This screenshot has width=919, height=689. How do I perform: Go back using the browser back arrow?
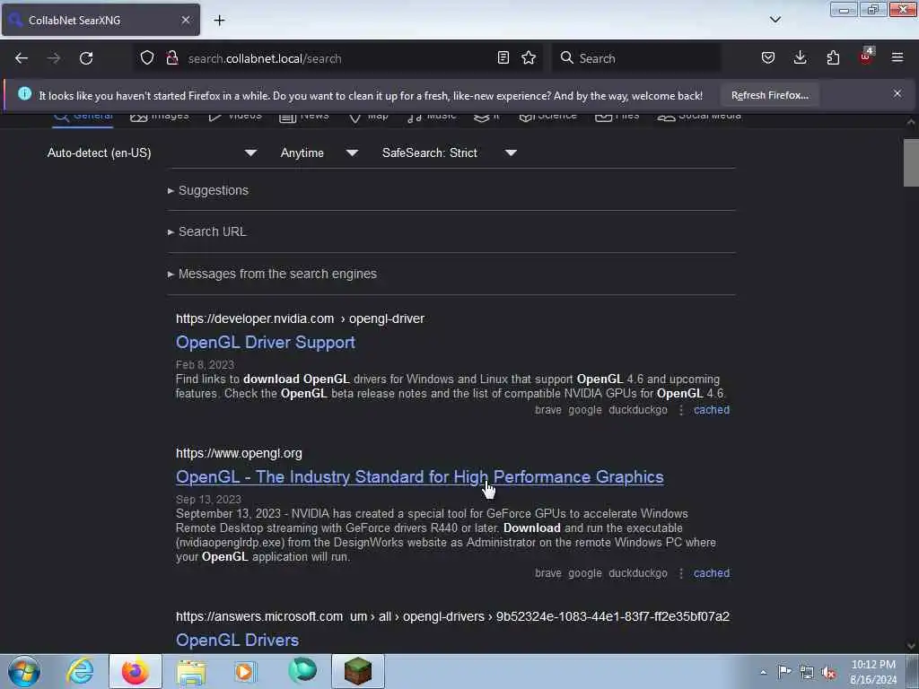(22, 58)
